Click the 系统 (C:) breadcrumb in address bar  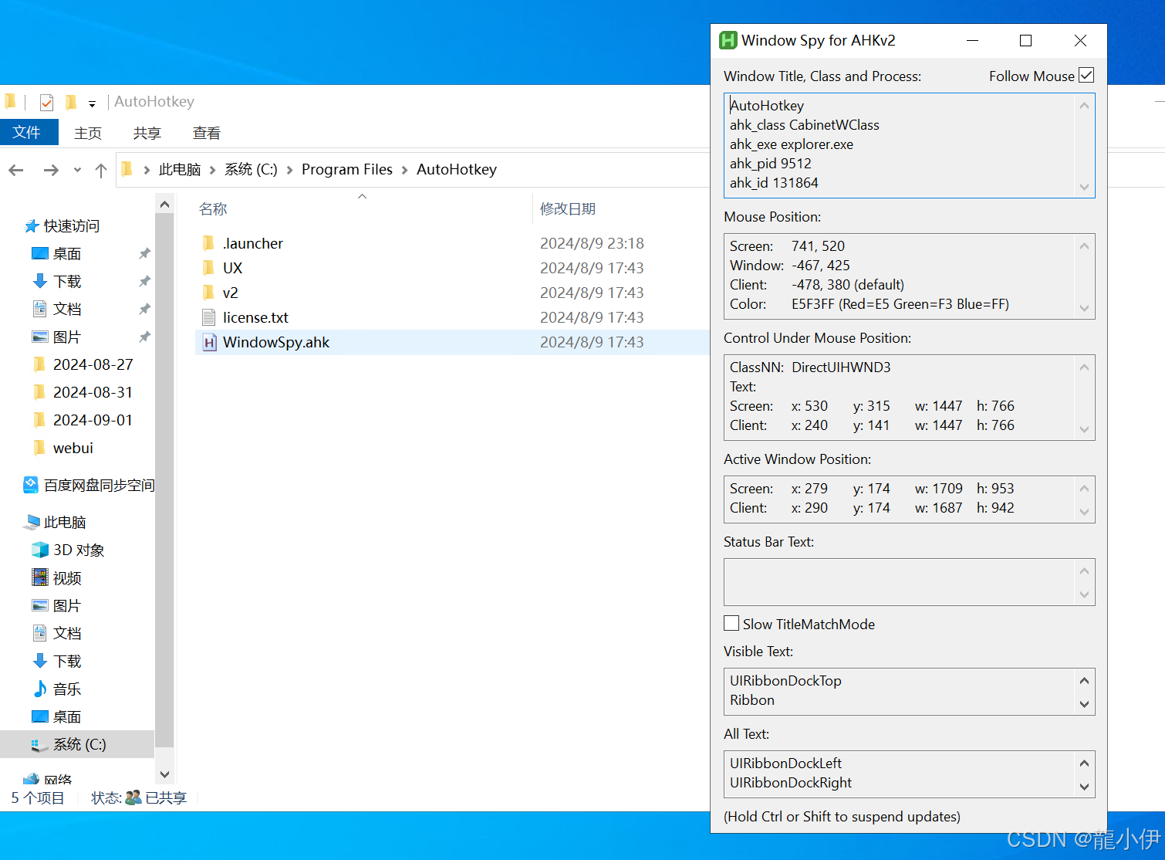point(251,169)
